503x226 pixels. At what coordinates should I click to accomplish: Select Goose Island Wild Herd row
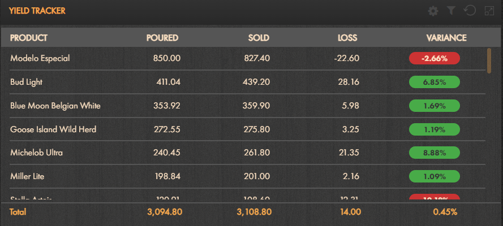(247, 129)
